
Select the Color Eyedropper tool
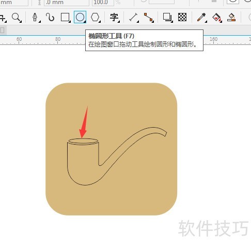coord(201,17)
